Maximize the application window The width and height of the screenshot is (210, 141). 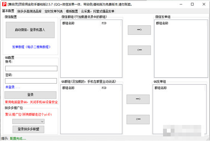pyautogui.click(x=192, y=4)
